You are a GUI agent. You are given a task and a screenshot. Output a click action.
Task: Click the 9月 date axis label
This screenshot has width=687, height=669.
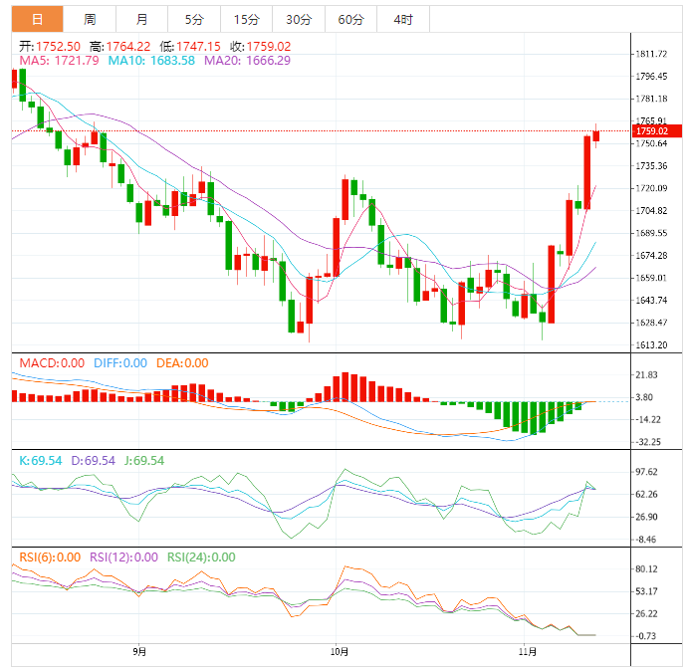pyautogui.click(x=139, y=652)
